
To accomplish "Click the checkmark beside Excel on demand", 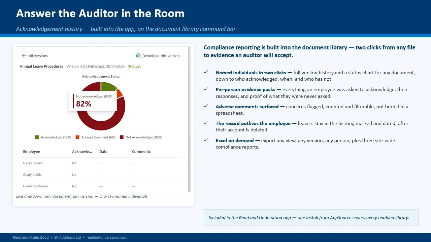I will point(206,140).
